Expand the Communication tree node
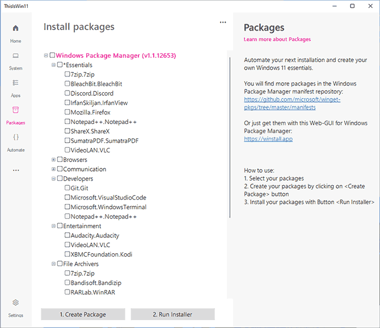 53,169
